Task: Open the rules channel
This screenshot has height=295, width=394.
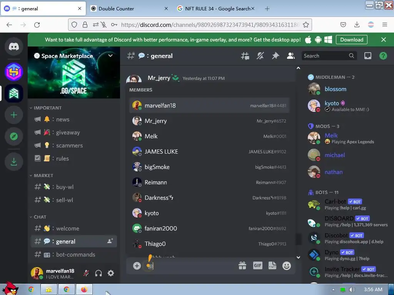Action: (x=73, y=159)
